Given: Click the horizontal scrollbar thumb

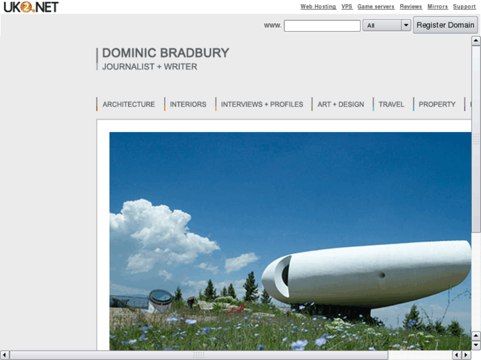Looking at the screenshot, I should tap(198, 355).
